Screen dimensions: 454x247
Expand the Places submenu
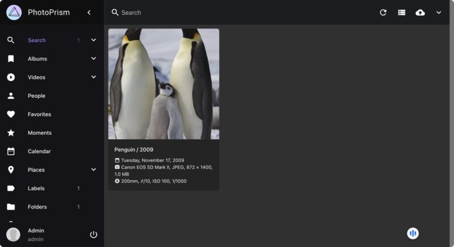click(x=94, y=170)
